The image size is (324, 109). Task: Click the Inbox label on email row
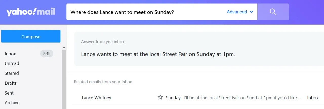(313, 98)
